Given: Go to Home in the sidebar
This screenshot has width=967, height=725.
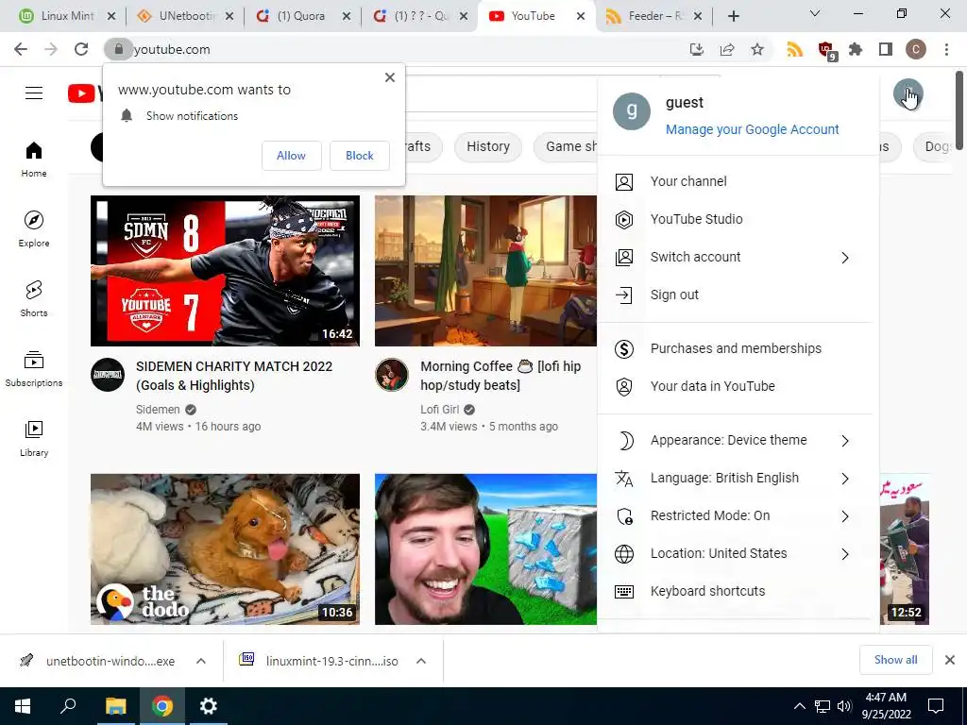Looking at the screenshot, I should (x=34, y=159).
